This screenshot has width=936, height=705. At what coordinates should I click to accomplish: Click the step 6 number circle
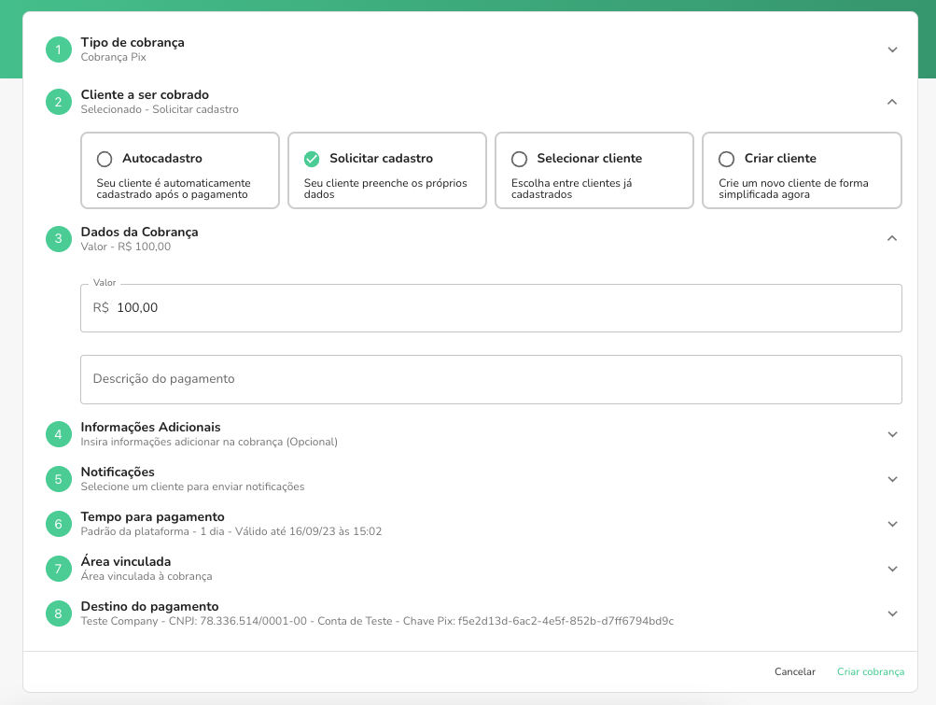click(x=59, y=524)
